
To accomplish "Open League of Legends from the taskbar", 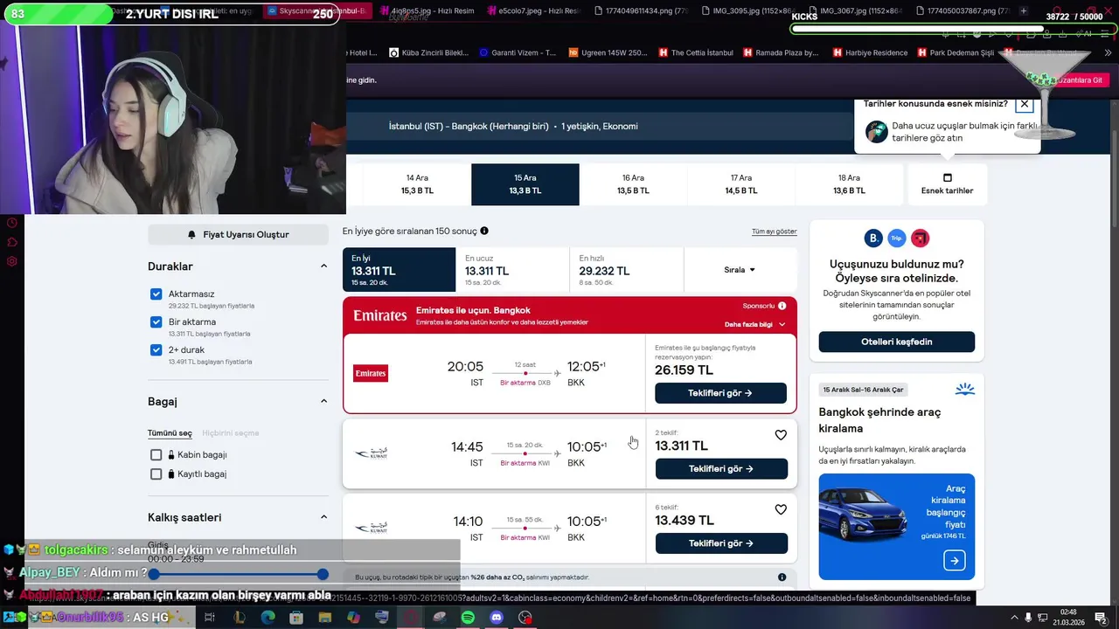I will click(239, 618).
